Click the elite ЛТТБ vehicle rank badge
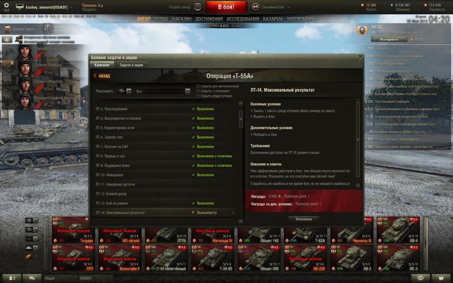The width and height of the screenshot is (453, 283). 363,31
